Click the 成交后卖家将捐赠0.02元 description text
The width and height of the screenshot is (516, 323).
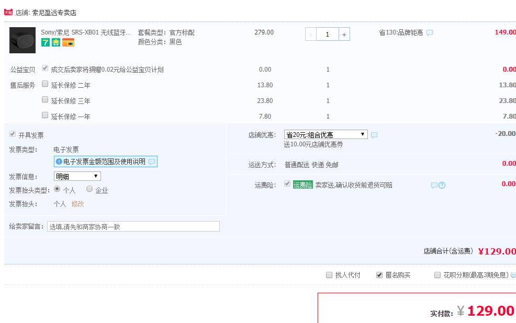(x=107, y=70)
